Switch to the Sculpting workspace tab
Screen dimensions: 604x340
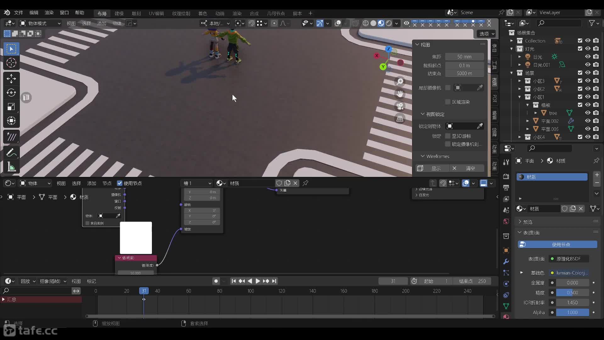[x=136, y=14]
